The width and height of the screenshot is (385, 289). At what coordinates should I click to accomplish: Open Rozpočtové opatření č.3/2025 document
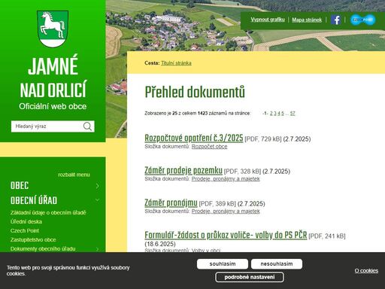pyautogui.click(x=194, y=138)
